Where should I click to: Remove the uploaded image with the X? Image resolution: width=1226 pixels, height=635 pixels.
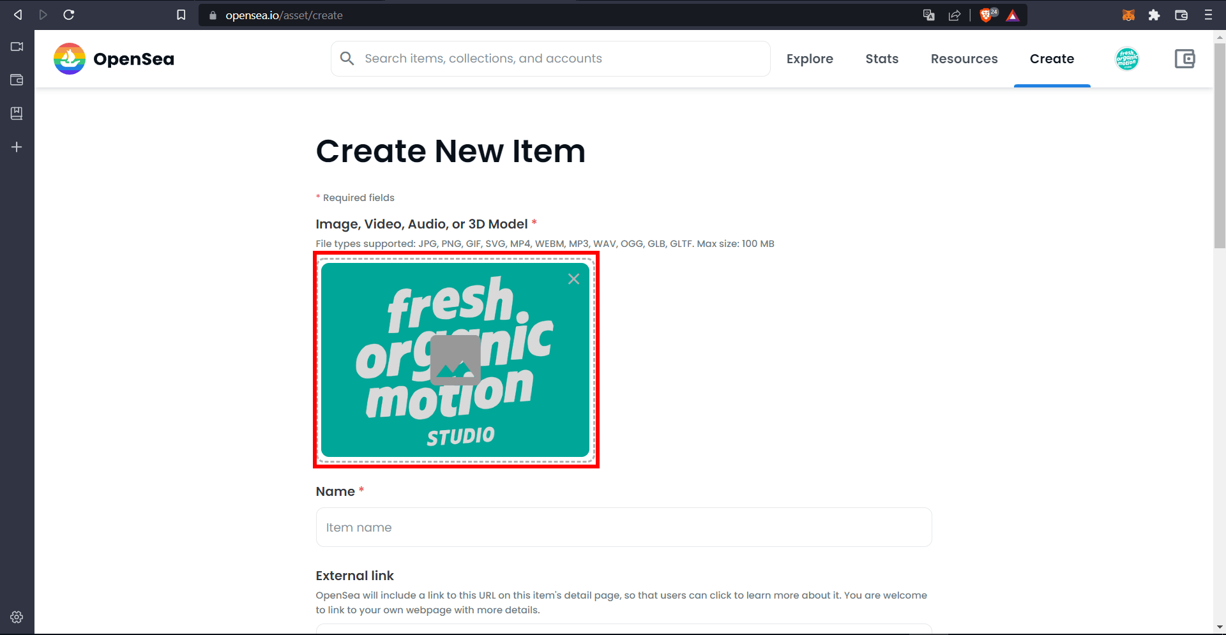click(573, 279)
